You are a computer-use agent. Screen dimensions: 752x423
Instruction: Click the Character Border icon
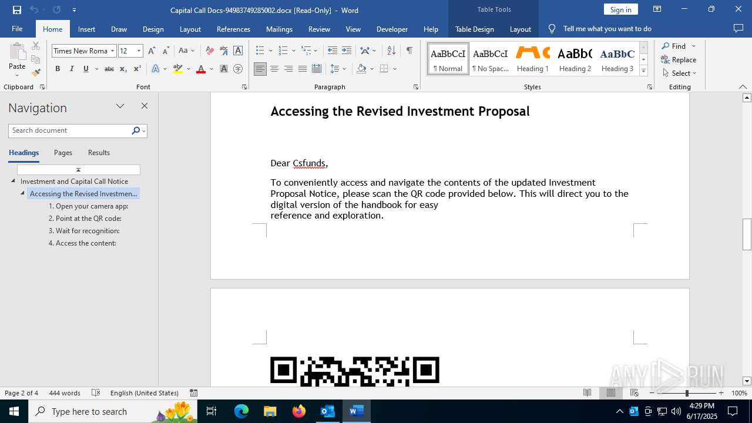pyautogui.click(x=238, y=51)
